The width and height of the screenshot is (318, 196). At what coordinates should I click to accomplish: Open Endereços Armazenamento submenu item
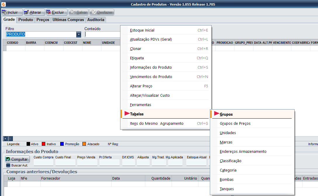coord(252,151)
